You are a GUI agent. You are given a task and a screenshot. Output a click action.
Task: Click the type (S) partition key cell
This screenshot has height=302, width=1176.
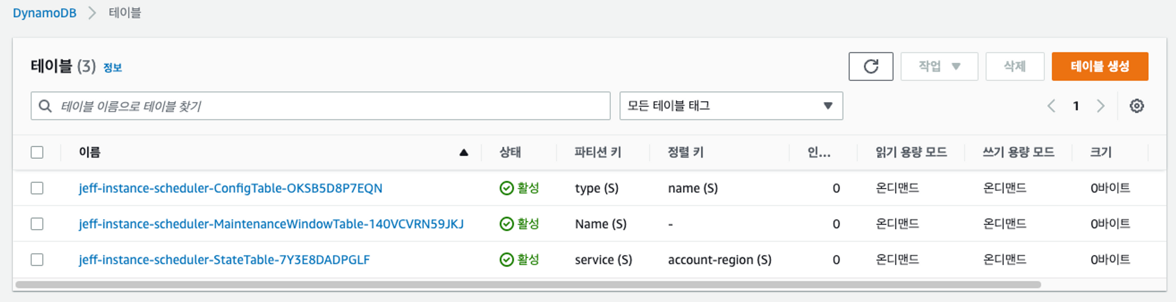point(597,188)
